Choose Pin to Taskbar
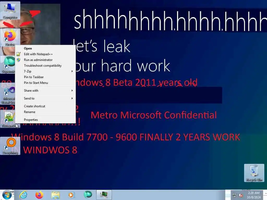The image size is (267, 200). 46,77
